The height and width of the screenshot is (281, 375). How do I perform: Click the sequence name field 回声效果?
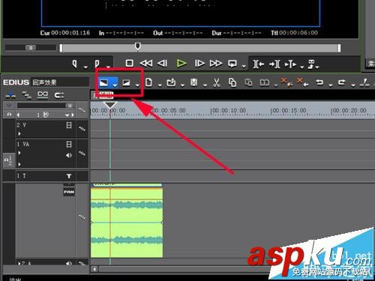click(60, 82)
